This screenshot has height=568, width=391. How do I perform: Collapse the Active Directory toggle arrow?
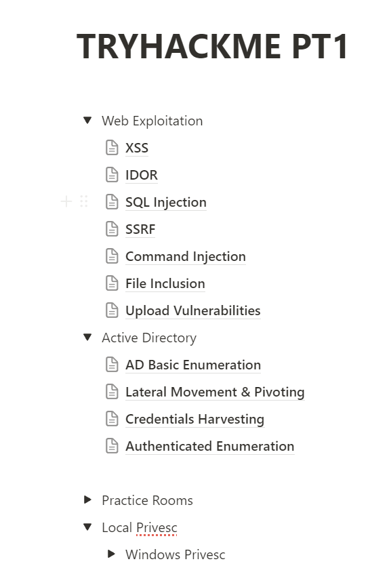click(x=87, y=338)
